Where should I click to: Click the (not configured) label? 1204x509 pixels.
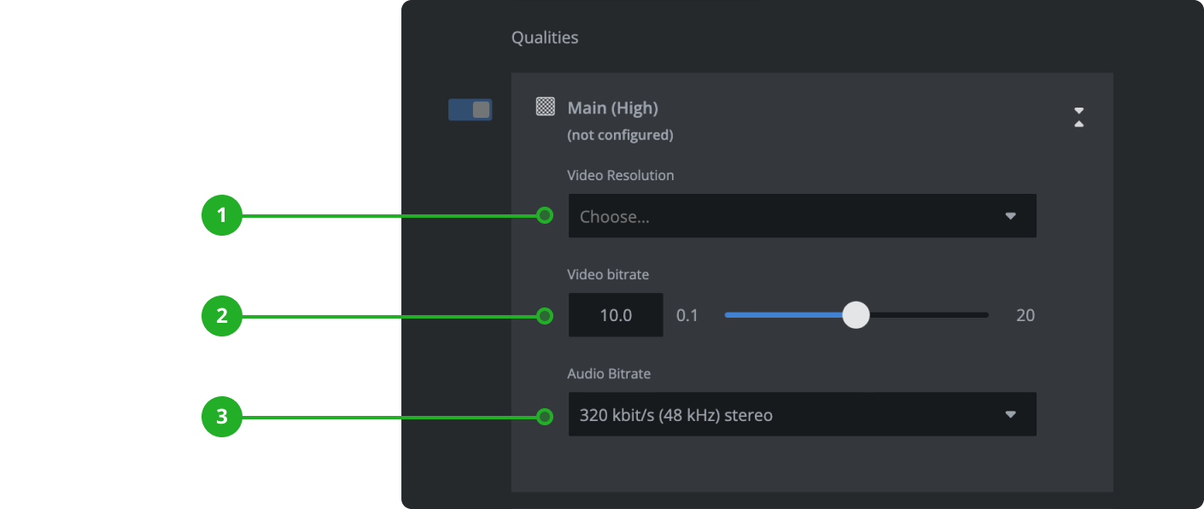tap(620, 134)
